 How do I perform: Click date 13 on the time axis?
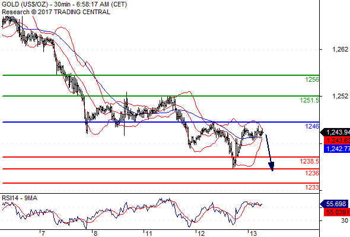pos(253,233)
